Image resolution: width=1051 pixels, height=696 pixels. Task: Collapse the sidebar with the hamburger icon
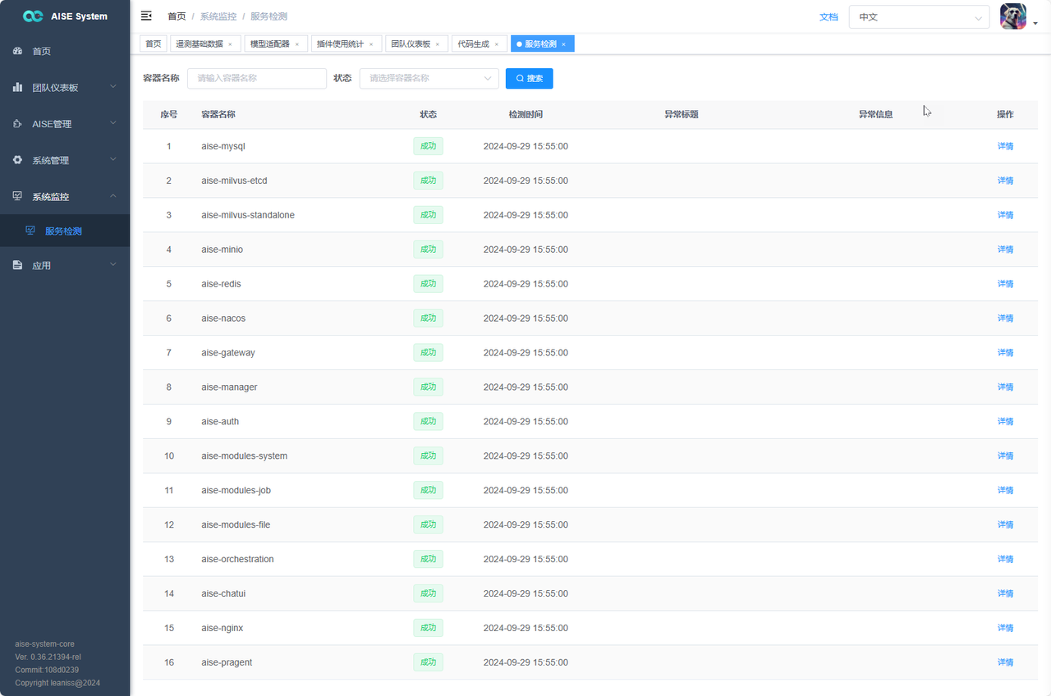pyautogui.click(x=146, y=16)
